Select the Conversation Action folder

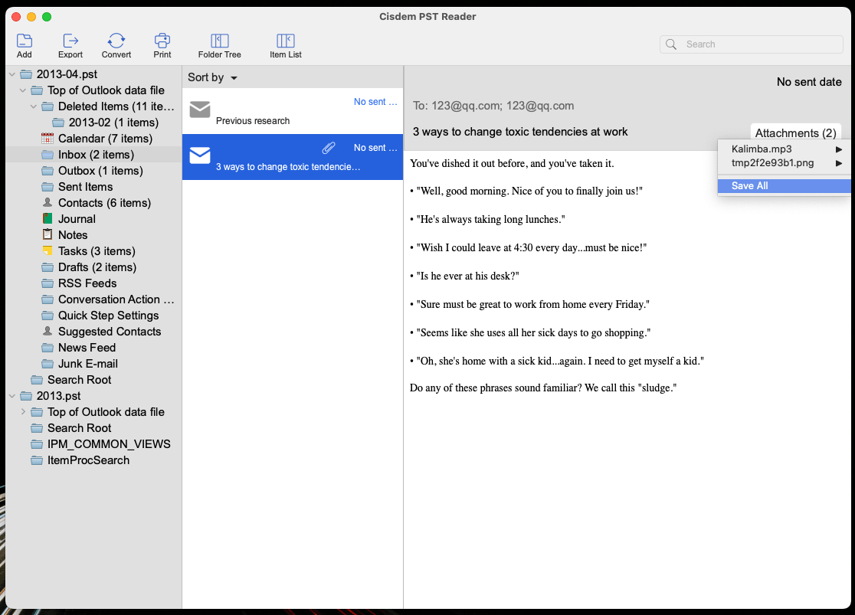pos(116,299)
